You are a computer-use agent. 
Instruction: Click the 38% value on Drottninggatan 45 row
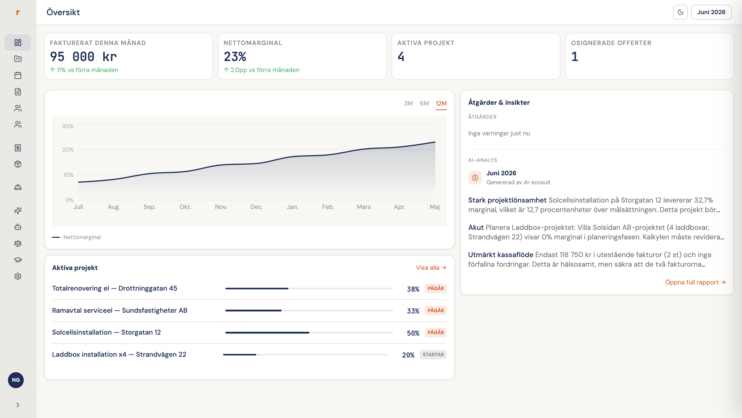[x=413, y=289]
